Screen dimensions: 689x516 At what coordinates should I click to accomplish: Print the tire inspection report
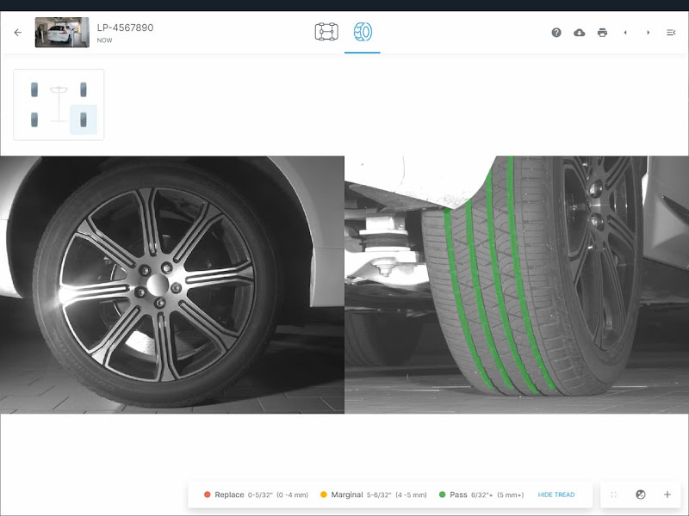point(602,33)
